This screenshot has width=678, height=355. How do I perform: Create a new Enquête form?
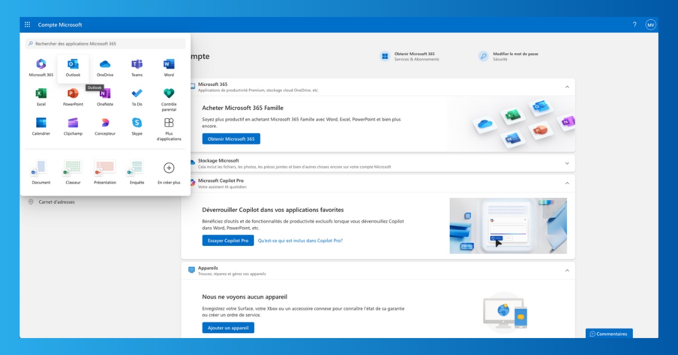tap(137, 172)
